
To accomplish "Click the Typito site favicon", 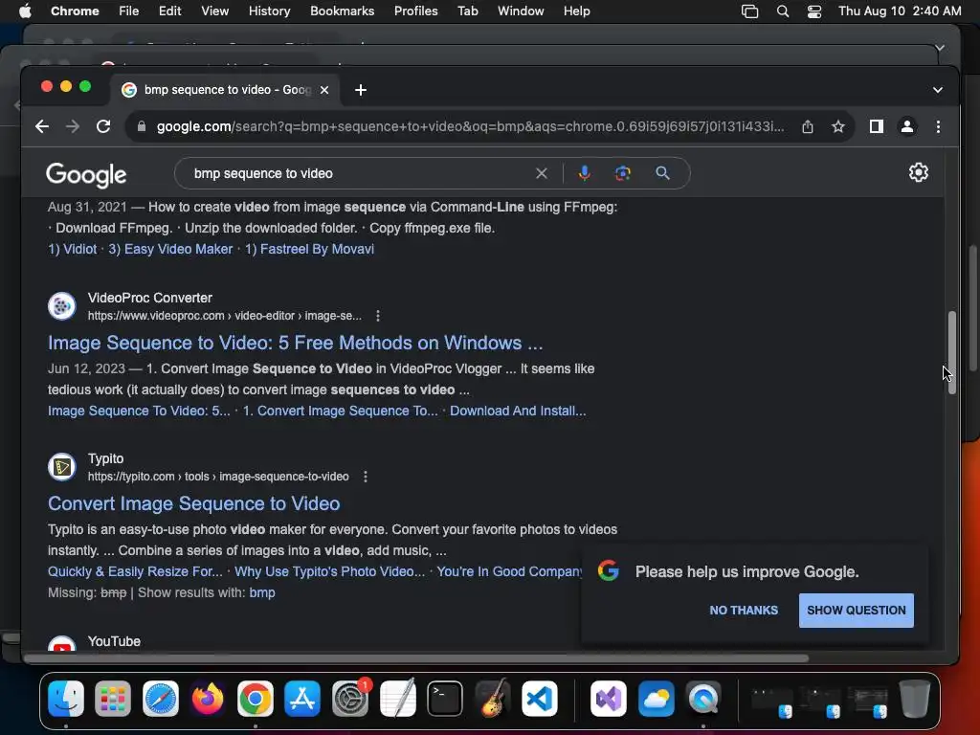I will [62, 467].
